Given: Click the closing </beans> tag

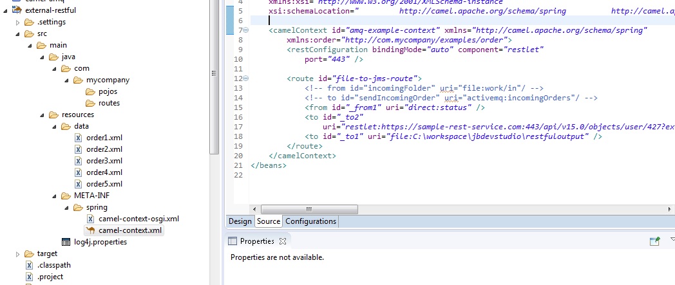Looking at the screenshot, I should tap(268, 165).
